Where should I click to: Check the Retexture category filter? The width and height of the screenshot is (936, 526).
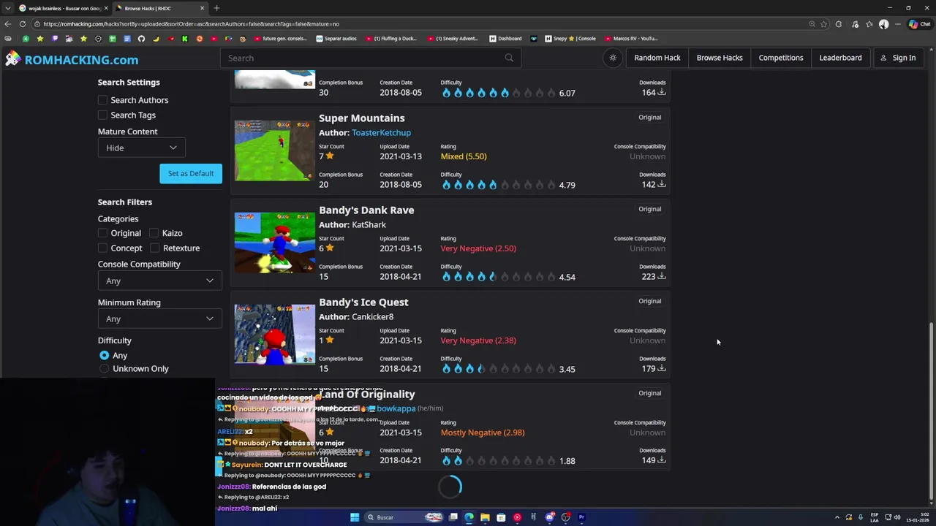point(154,248)
